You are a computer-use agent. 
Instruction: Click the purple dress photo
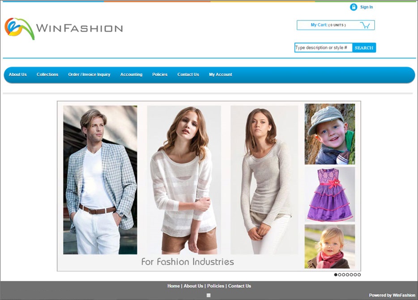pos(330,194)
